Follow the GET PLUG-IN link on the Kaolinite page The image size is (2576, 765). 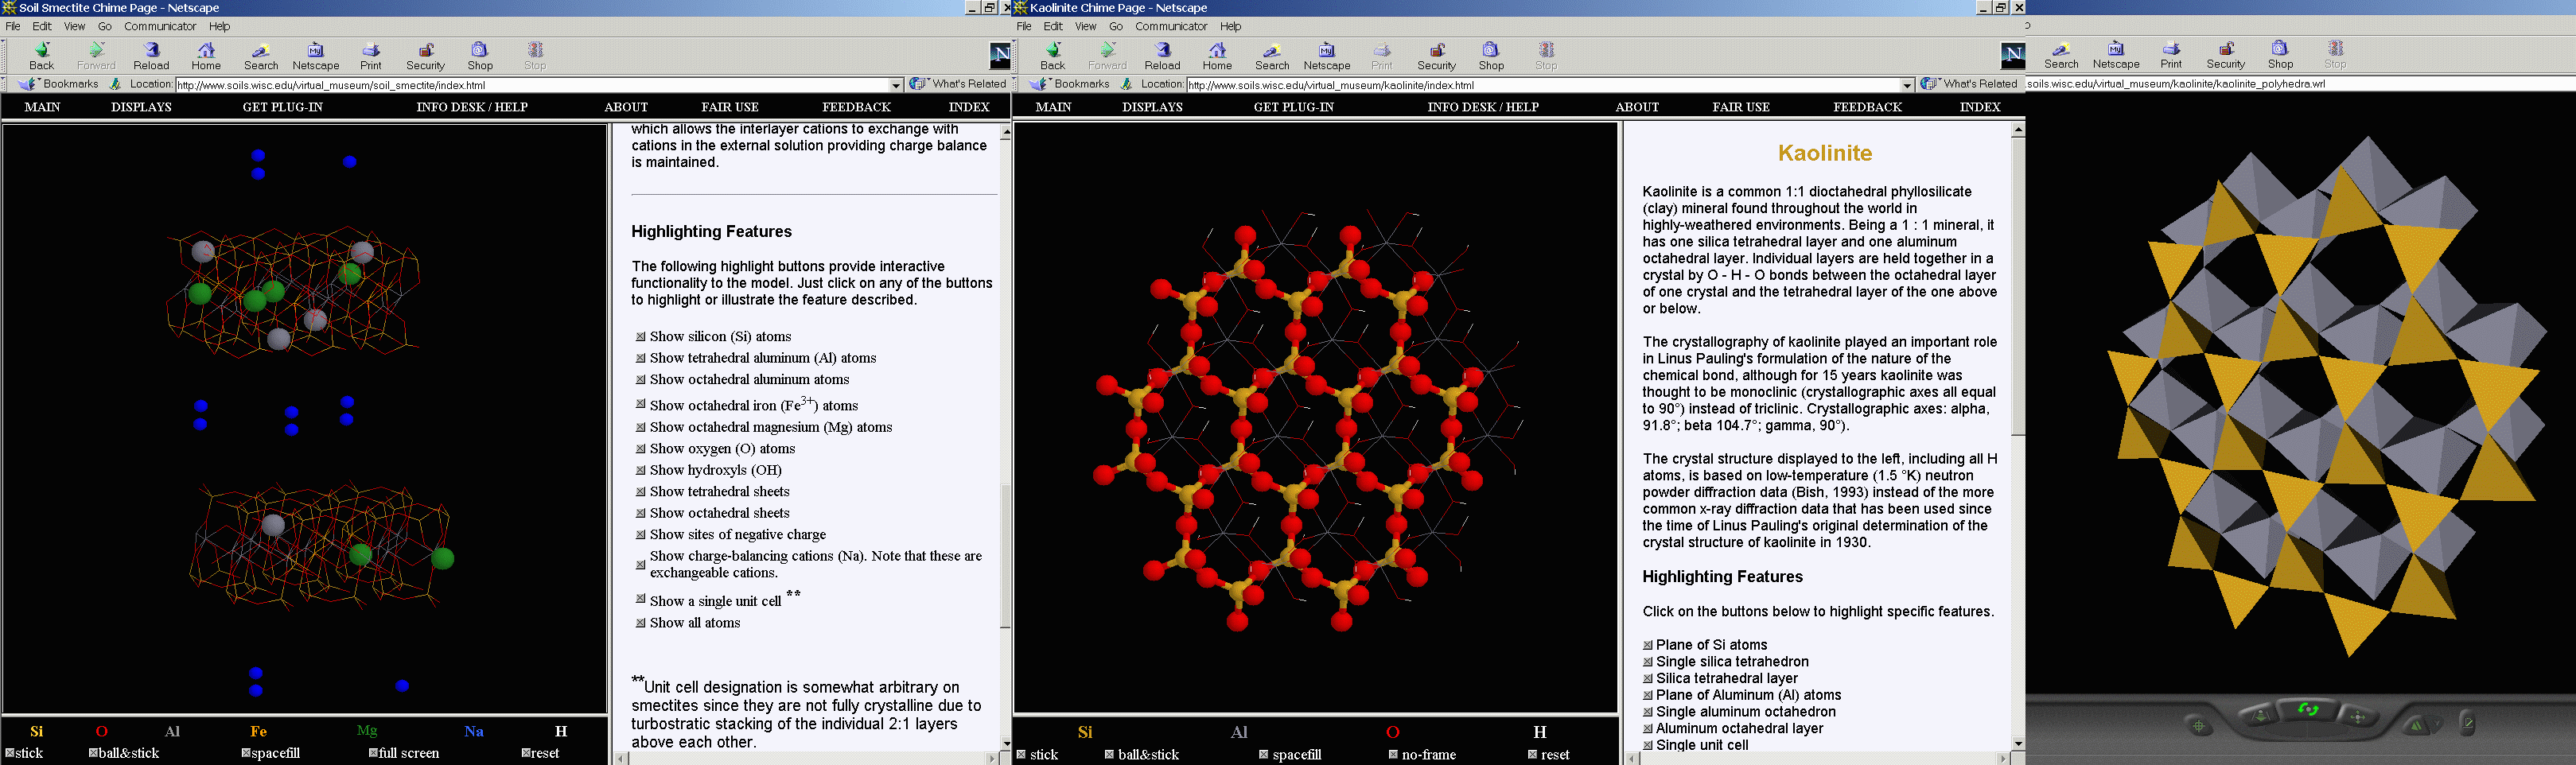[x=1293, y=107]
